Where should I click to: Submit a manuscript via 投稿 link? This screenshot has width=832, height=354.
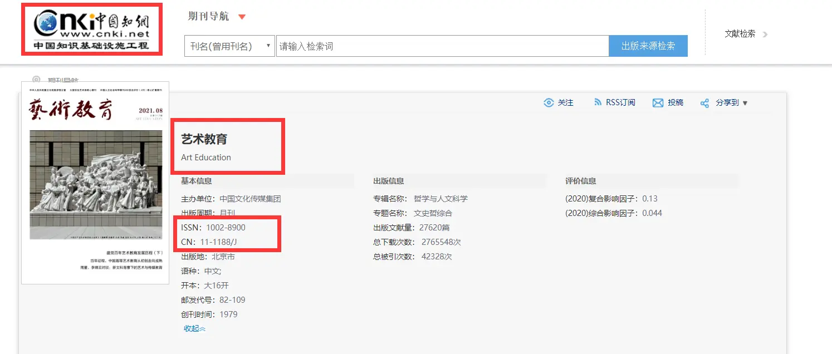pos(676,103)
